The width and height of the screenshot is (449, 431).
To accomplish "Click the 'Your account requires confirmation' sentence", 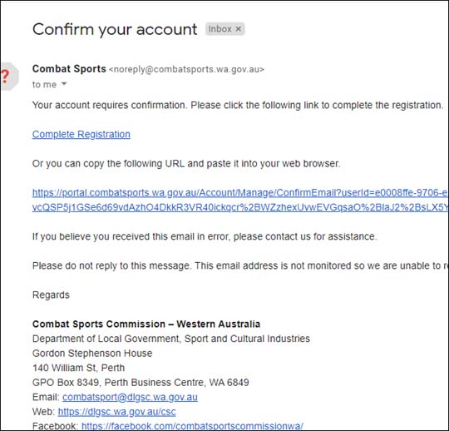I will [238, 105].
